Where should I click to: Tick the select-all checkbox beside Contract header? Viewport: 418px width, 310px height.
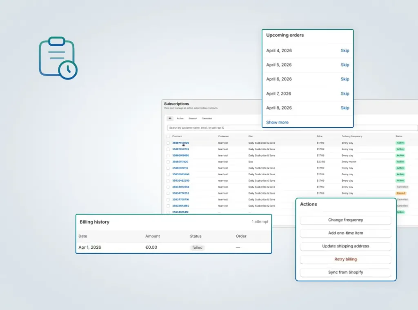pyautogui.click(x=168, y=136)
